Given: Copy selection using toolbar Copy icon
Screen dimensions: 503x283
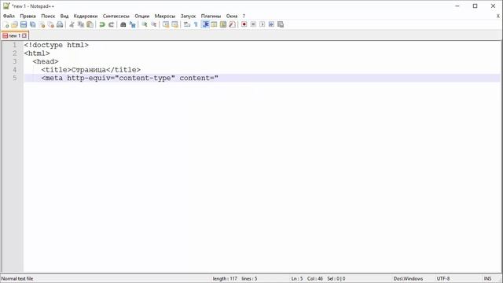Looking at the screenshot, I should click(81, 24).
